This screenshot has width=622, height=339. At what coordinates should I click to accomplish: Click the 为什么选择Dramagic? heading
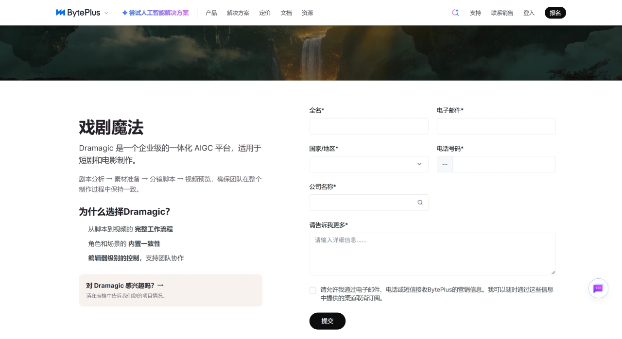coord(124,212)
